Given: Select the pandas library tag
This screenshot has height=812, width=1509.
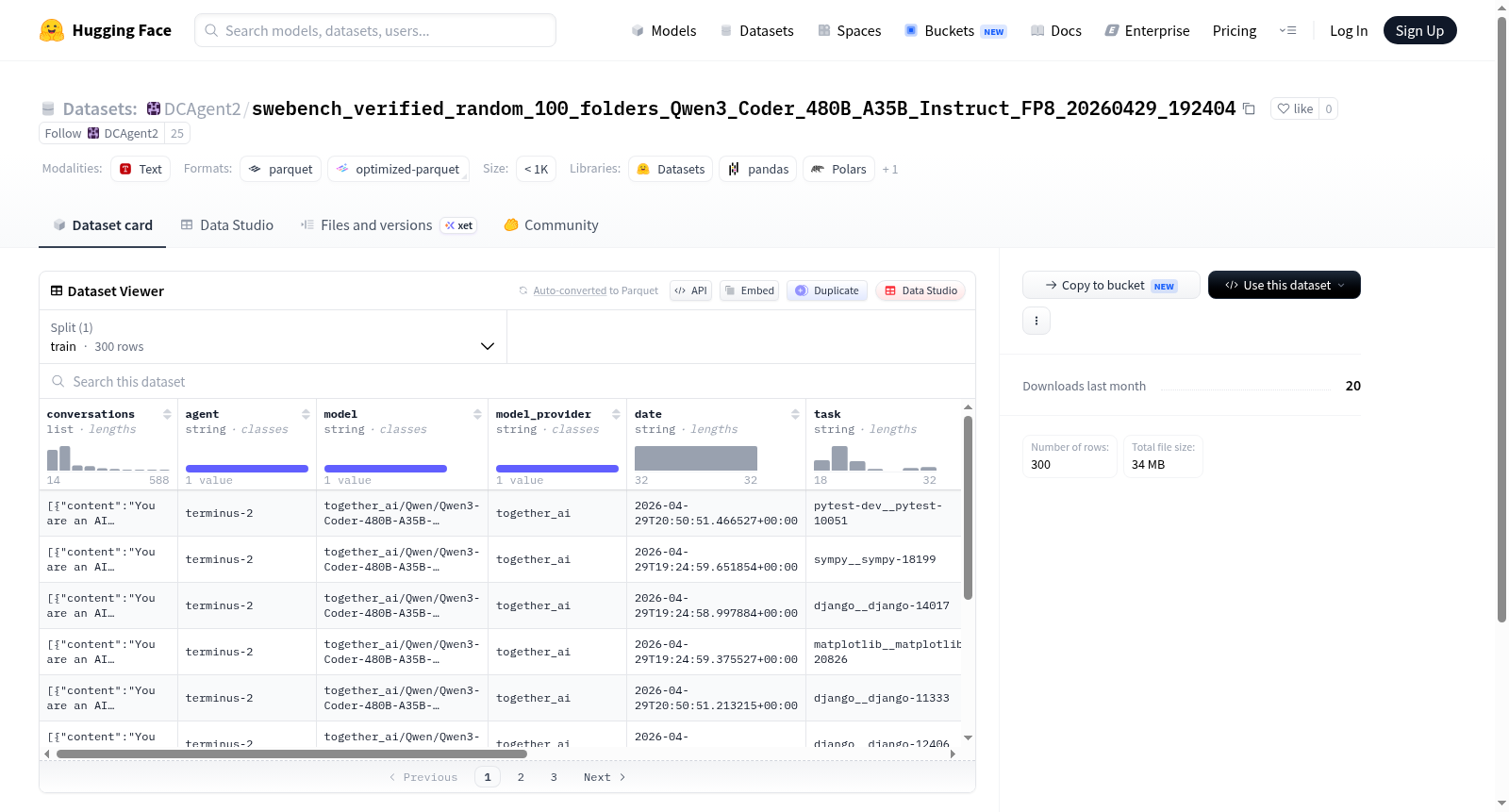Looking at the screenshot, I should pos(758,169).
